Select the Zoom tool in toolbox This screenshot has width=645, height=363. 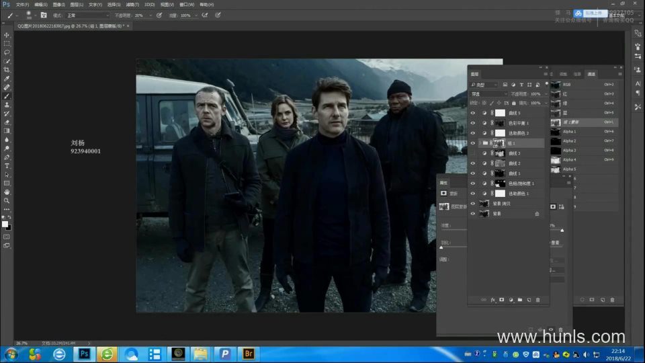point(7,200)
